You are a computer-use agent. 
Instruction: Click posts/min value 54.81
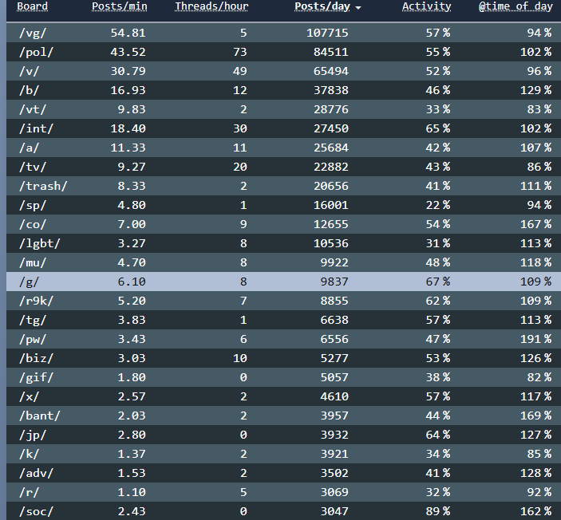[x=128, y=33]
